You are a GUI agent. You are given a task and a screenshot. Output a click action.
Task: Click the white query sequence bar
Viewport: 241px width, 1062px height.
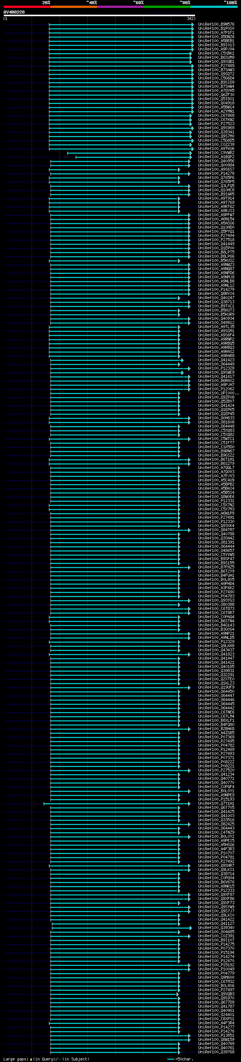click(99, 15)
